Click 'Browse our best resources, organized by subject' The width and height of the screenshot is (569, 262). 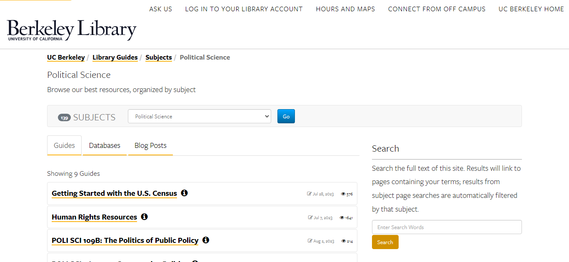coord(121,90)
